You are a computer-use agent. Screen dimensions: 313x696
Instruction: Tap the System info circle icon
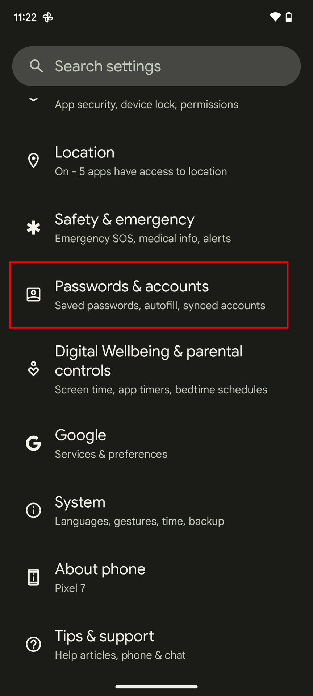pos(33,510)
